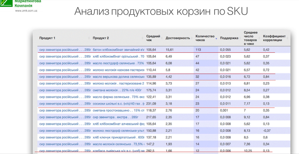Select cell with check count 113

[x=198, y=50]
